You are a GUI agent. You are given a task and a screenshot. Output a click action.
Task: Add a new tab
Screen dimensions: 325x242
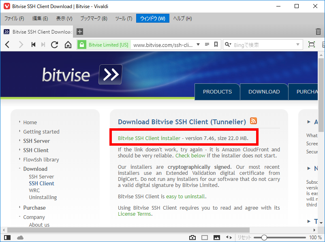(x=80, y=32)
